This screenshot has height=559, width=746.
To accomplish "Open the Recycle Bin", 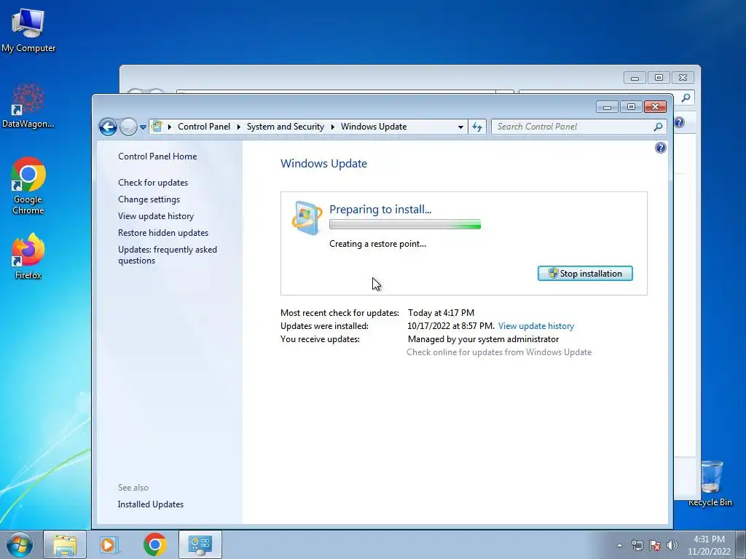I will [x=710, y=483].
